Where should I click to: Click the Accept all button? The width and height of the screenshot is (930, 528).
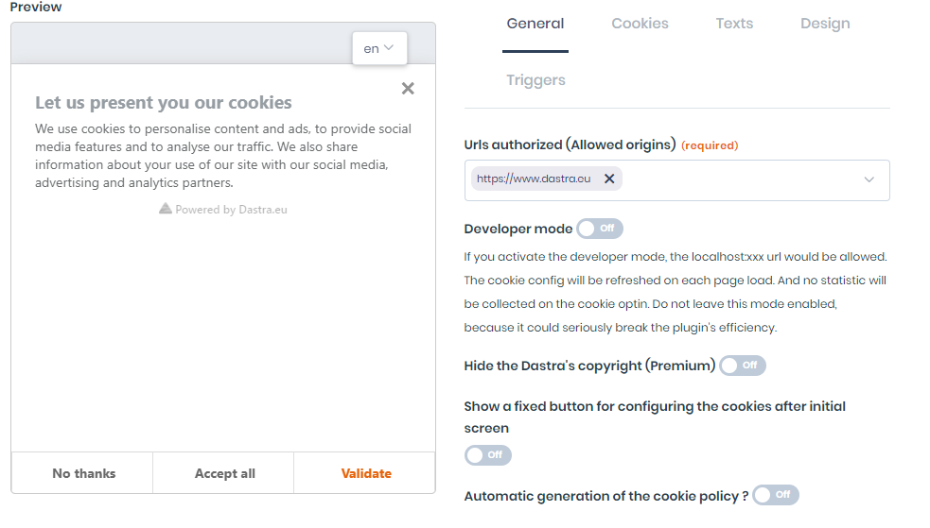coord(223,473)
